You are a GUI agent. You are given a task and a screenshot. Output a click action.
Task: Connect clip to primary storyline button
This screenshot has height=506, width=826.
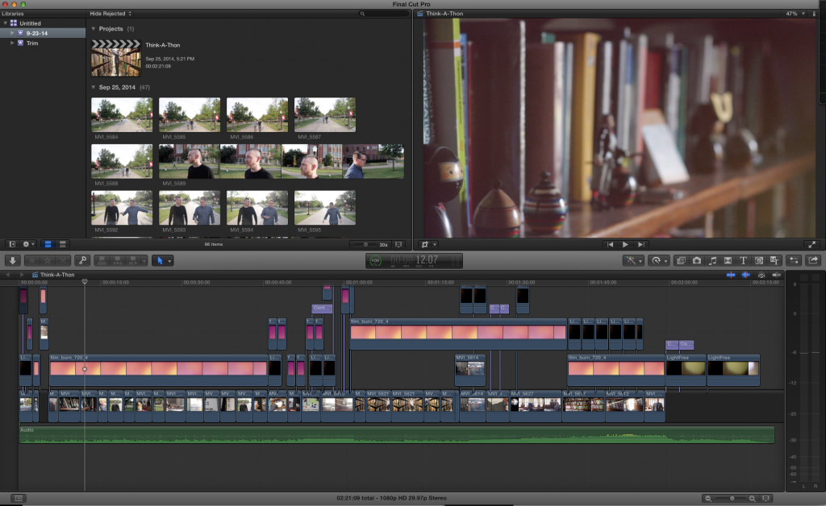click(102, 260)
